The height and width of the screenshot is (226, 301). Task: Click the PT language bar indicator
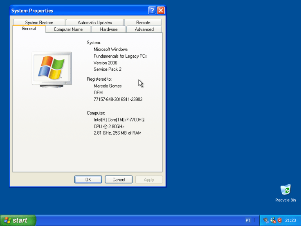(x=248, y=220)
